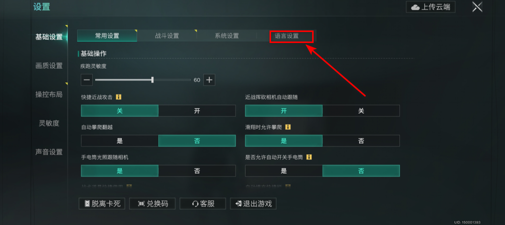Viewport: 505px width, 225px height.
Task: Contact support via 客服 button
Action: (x=203, y=203)
